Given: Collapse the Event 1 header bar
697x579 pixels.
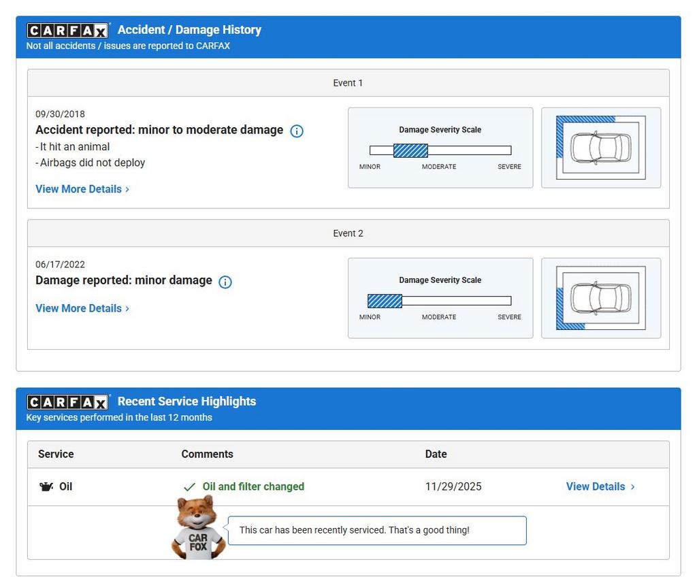Looking at the screenshot, I should point(348,83).
